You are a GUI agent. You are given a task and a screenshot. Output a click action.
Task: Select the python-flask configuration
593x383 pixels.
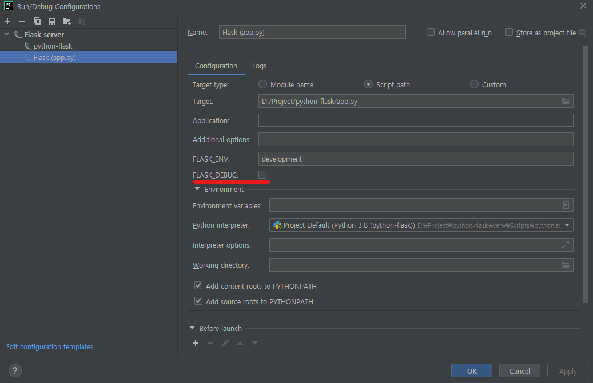point(53,46)
